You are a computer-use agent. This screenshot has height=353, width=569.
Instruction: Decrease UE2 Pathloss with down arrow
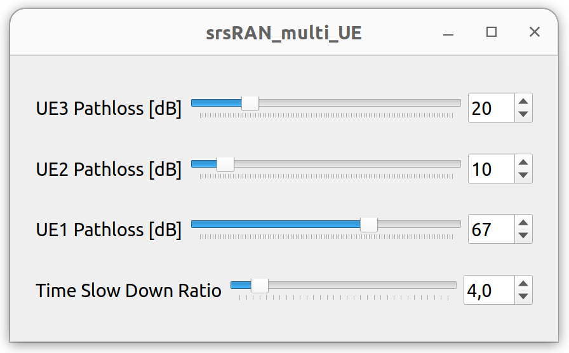523,175
